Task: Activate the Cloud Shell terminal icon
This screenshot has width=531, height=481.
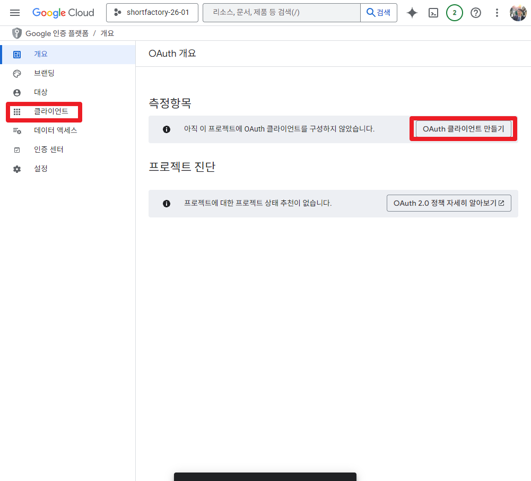Action: [x=433, y=13]
